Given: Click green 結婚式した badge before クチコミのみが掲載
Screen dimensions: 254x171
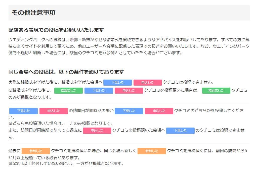Looking at the screenshot, I should tap(216, 91).
